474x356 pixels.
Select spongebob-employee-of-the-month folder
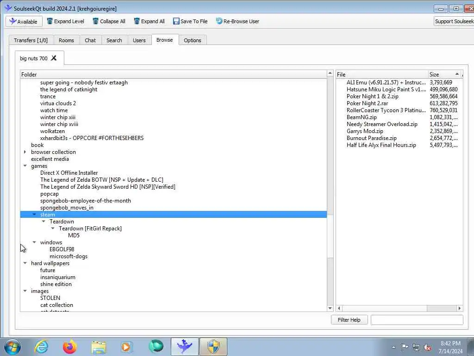pyautogui.click(x=86, y=201)
